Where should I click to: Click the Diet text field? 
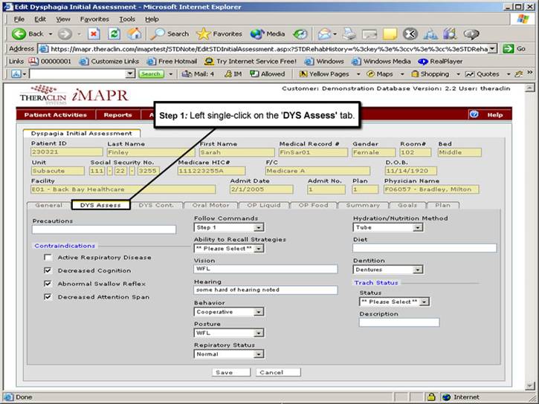coord(425,248)
